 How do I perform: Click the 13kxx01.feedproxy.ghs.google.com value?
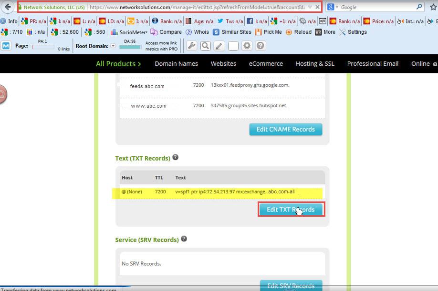[x=250, y=85]
